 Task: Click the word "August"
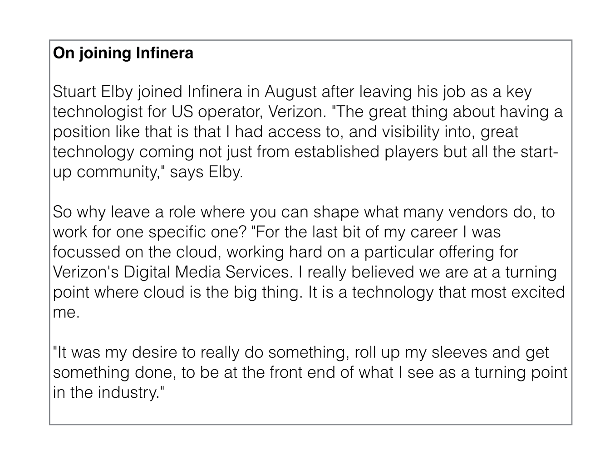coord(290,92)
